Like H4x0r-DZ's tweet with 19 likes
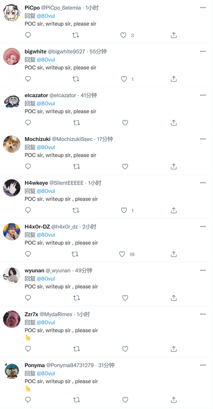This screenshot has height=409, width=213. (x=122, y=254)
